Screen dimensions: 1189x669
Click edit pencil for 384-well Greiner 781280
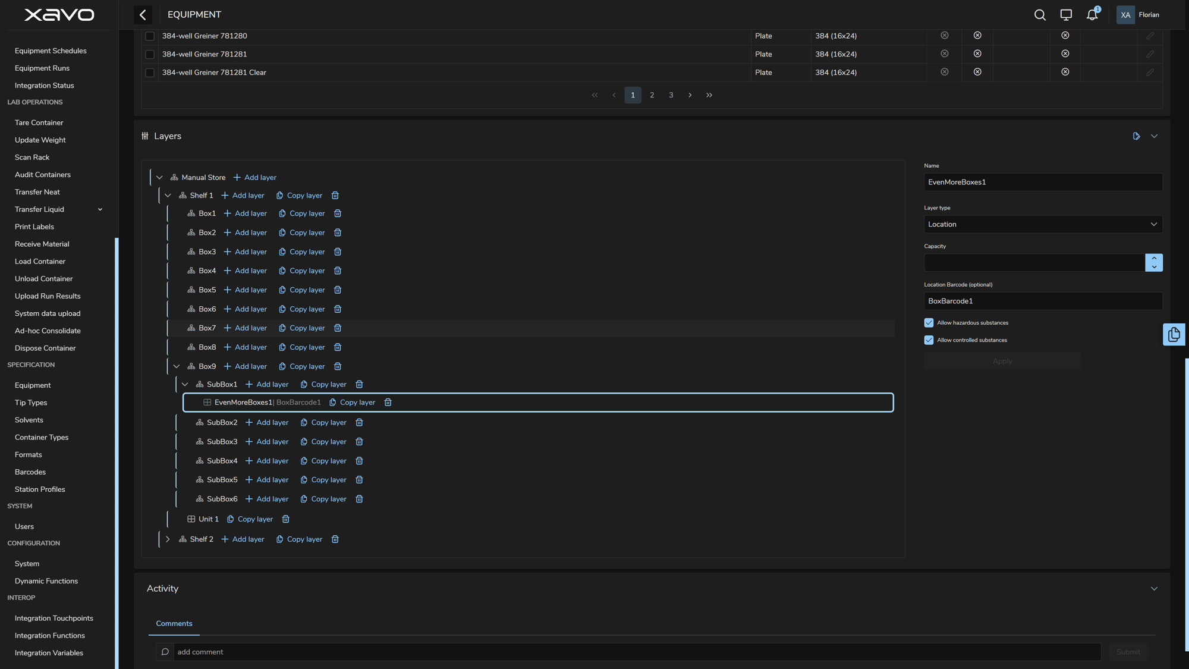[x=1150, y=36]
